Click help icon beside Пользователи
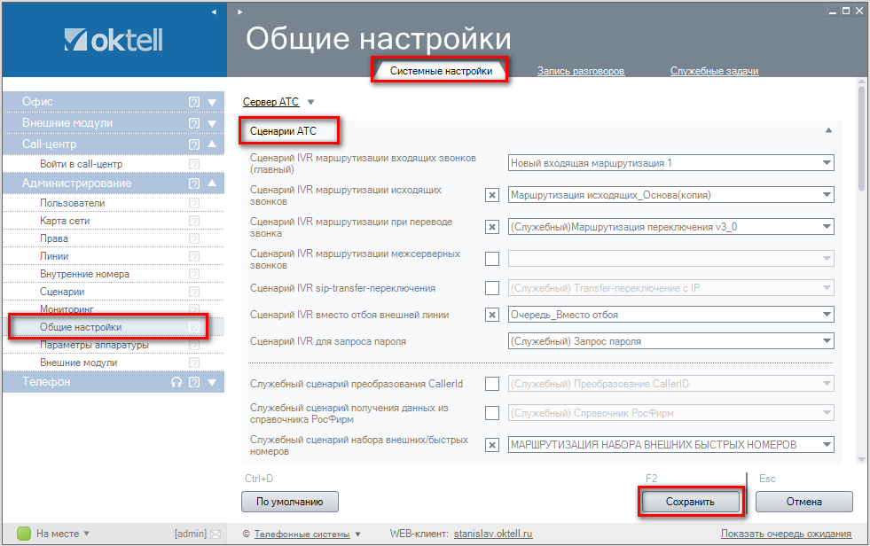The height and width of the screenshot is (546, 870). pos(194,203)
